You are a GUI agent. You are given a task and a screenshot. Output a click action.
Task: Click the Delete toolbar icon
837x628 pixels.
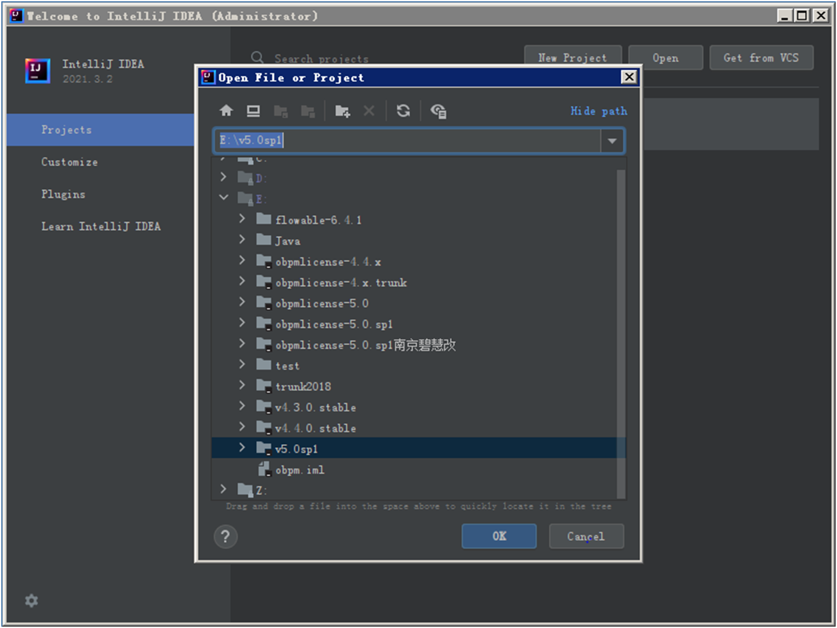click(x=369, y=111)
